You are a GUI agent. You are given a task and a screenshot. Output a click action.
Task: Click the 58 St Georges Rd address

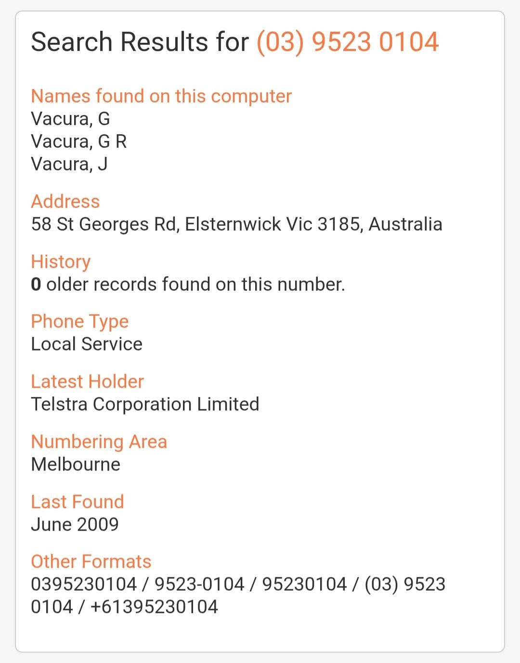point(236,224)
